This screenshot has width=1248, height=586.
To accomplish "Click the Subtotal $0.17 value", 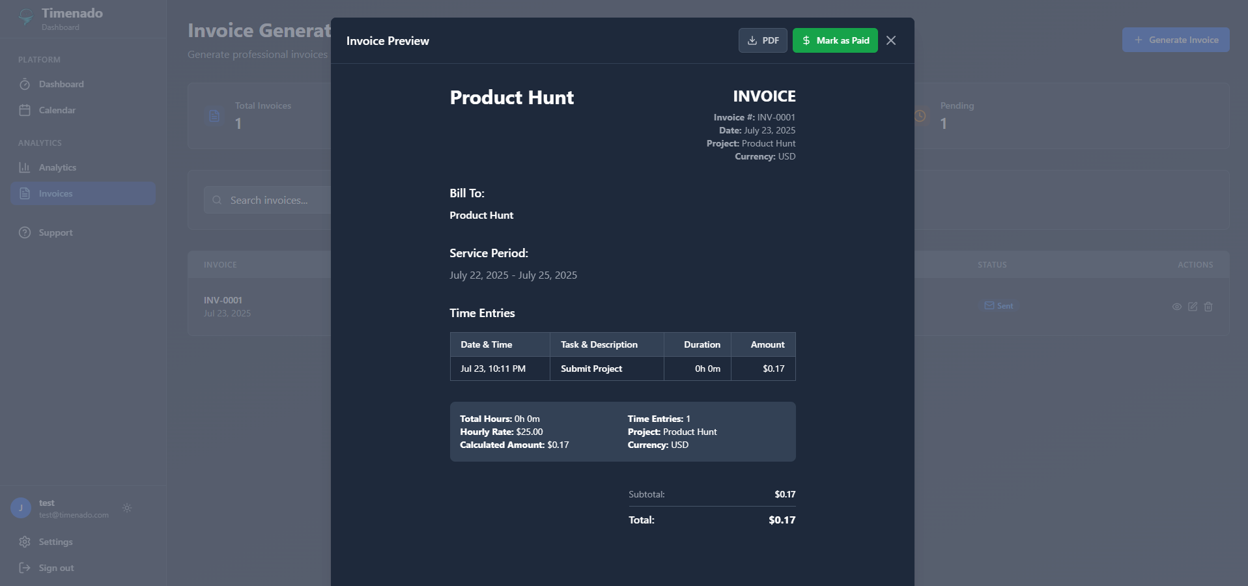I will click(x=785, y=494).
